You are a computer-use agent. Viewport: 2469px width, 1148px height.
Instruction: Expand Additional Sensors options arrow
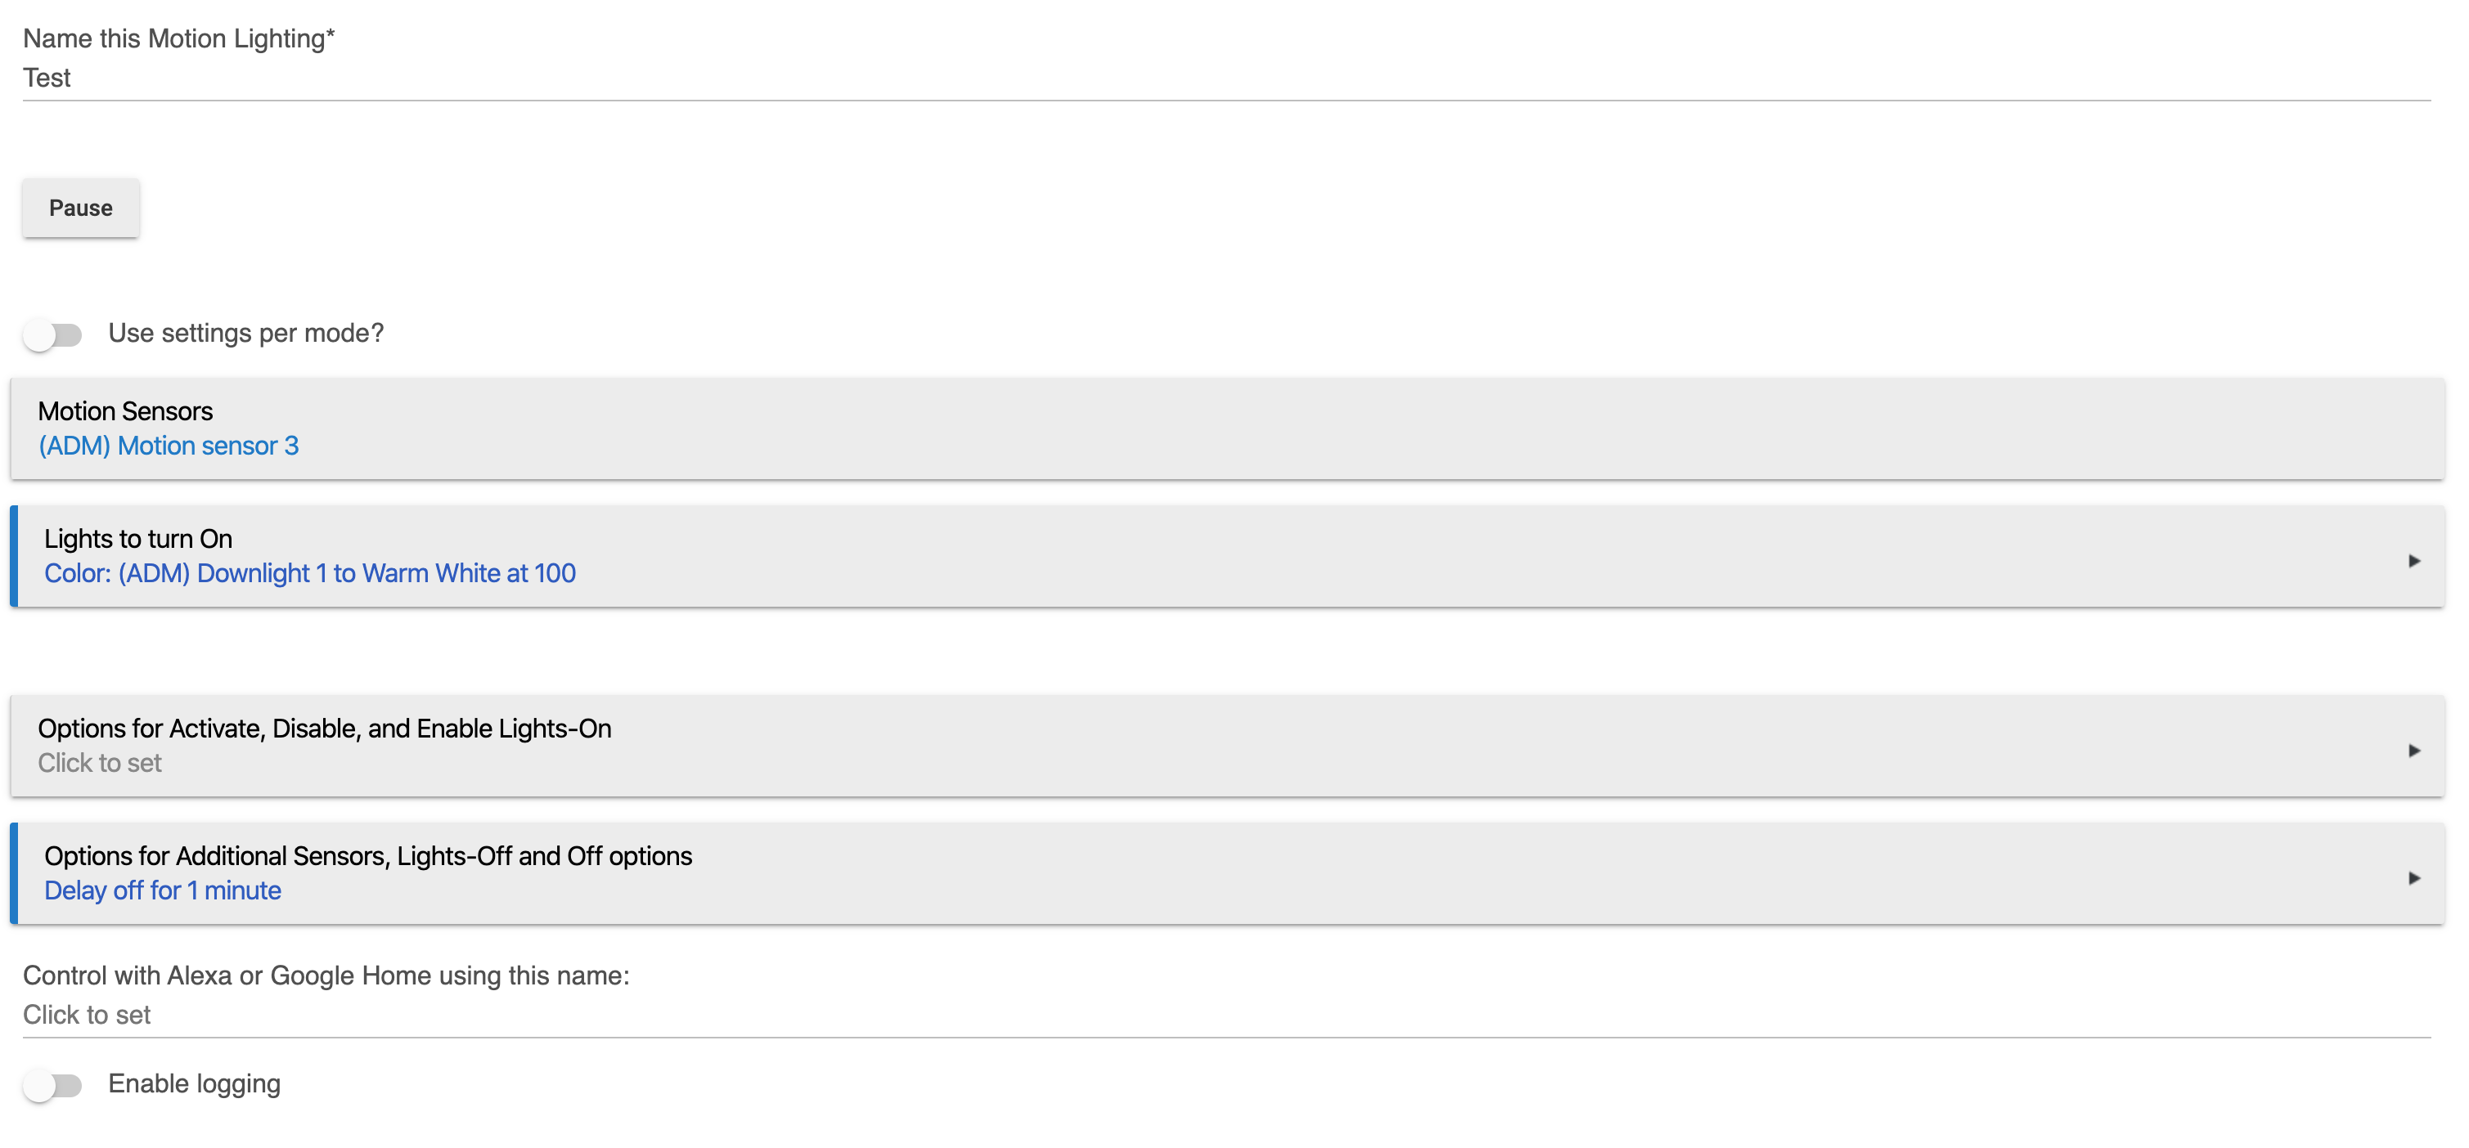[x=2413, y=878]
